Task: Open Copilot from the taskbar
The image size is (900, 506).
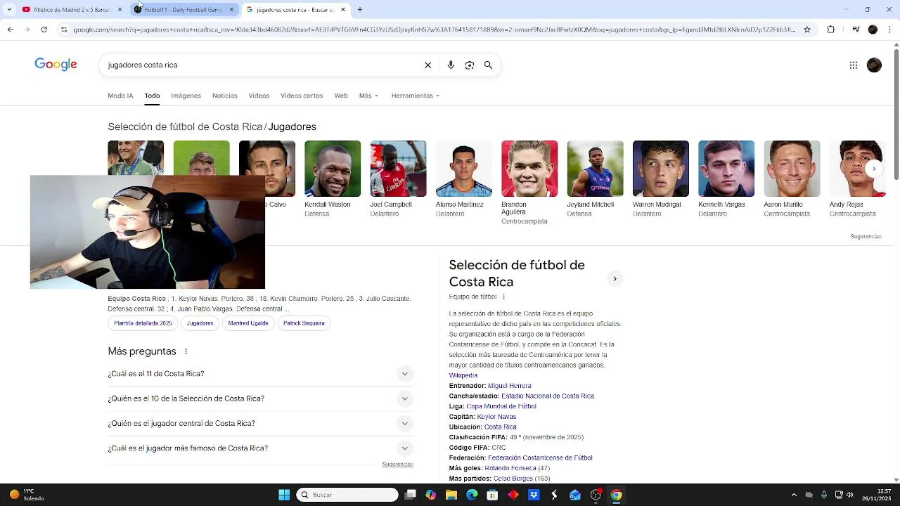Action: point(431,495)
